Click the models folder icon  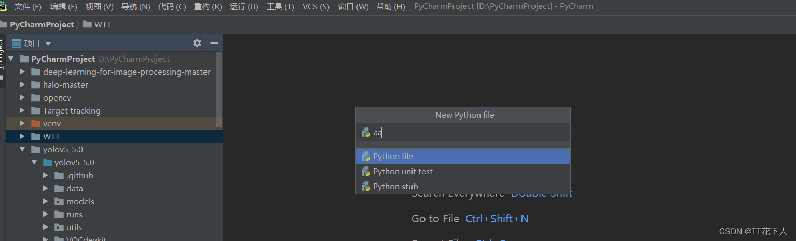(59, 202)
